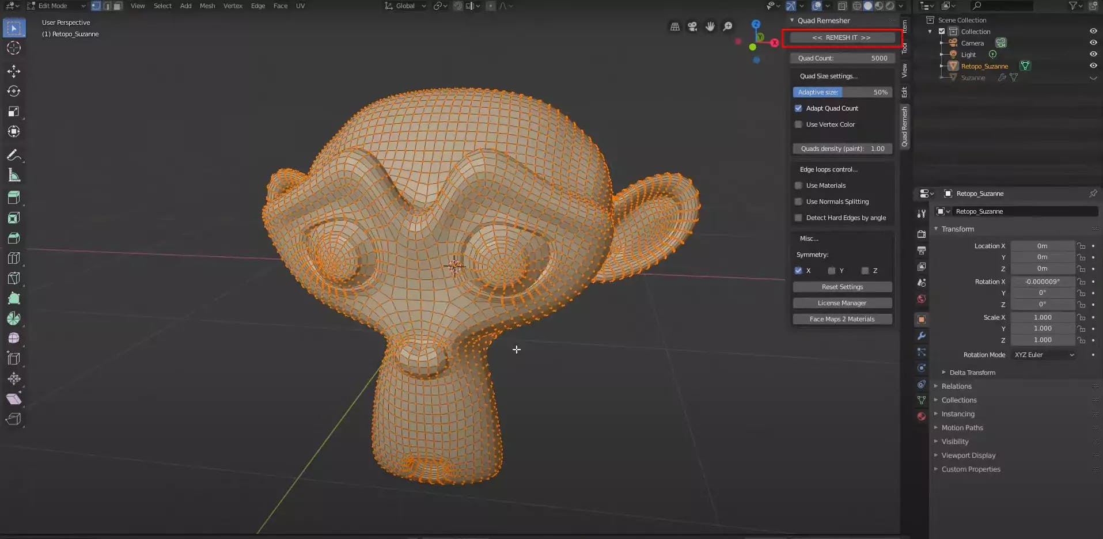The width and height of the screenshot is (1103, 539).
Task: Select the Rotate tool
Action: click(x=14, y=91)
